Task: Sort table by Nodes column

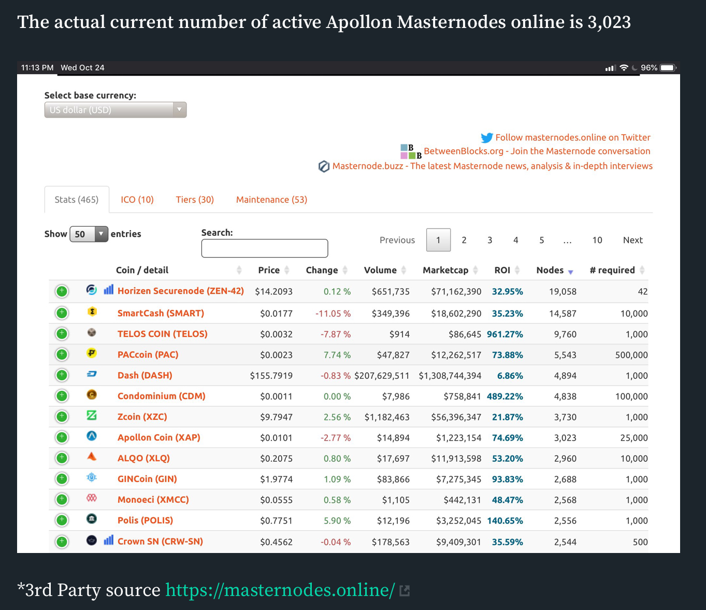Action: pyautogui.click(x=555, y=270)
